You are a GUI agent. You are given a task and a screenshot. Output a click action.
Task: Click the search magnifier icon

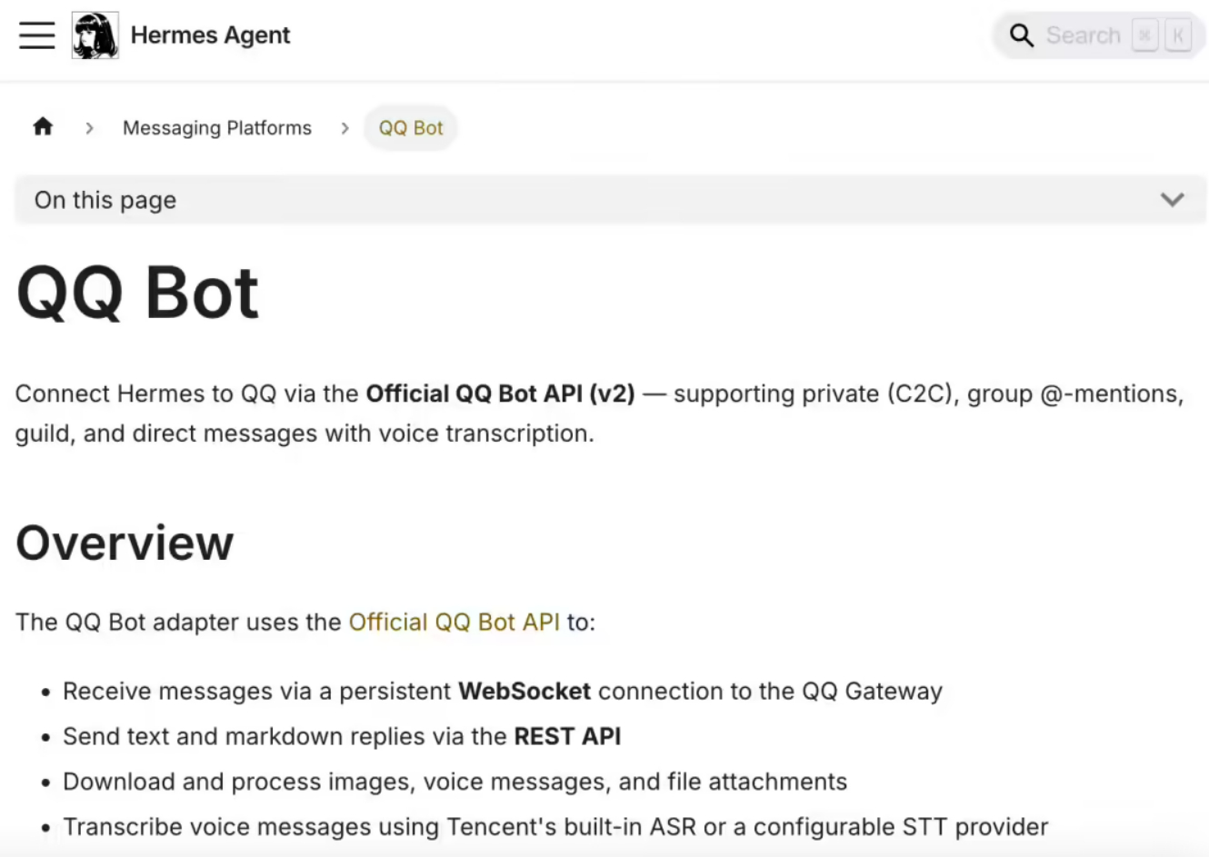click(x=1022, y=35)
